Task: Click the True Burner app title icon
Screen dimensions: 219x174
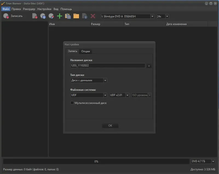Action: [3, 3]
